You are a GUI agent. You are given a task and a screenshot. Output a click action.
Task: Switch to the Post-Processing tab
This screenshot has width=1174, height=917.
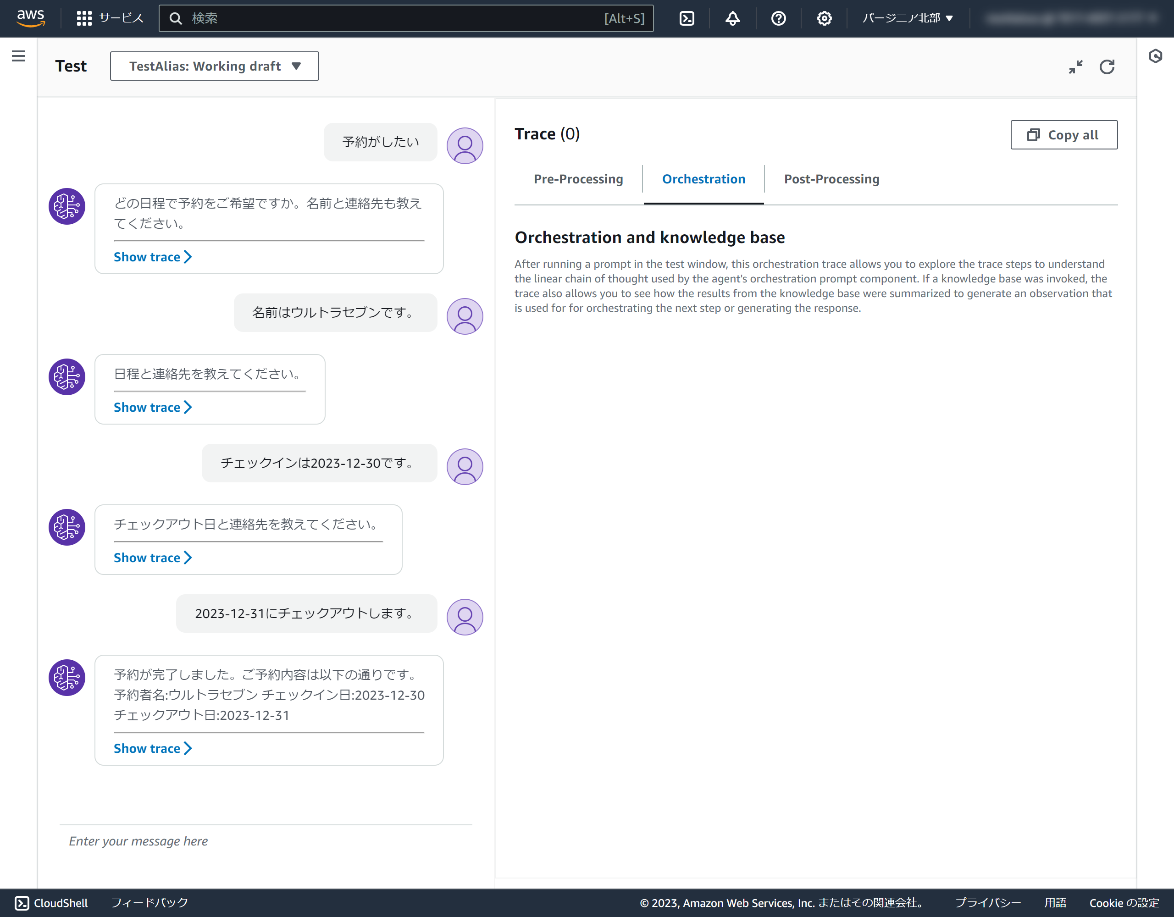[x=831, y=179]
